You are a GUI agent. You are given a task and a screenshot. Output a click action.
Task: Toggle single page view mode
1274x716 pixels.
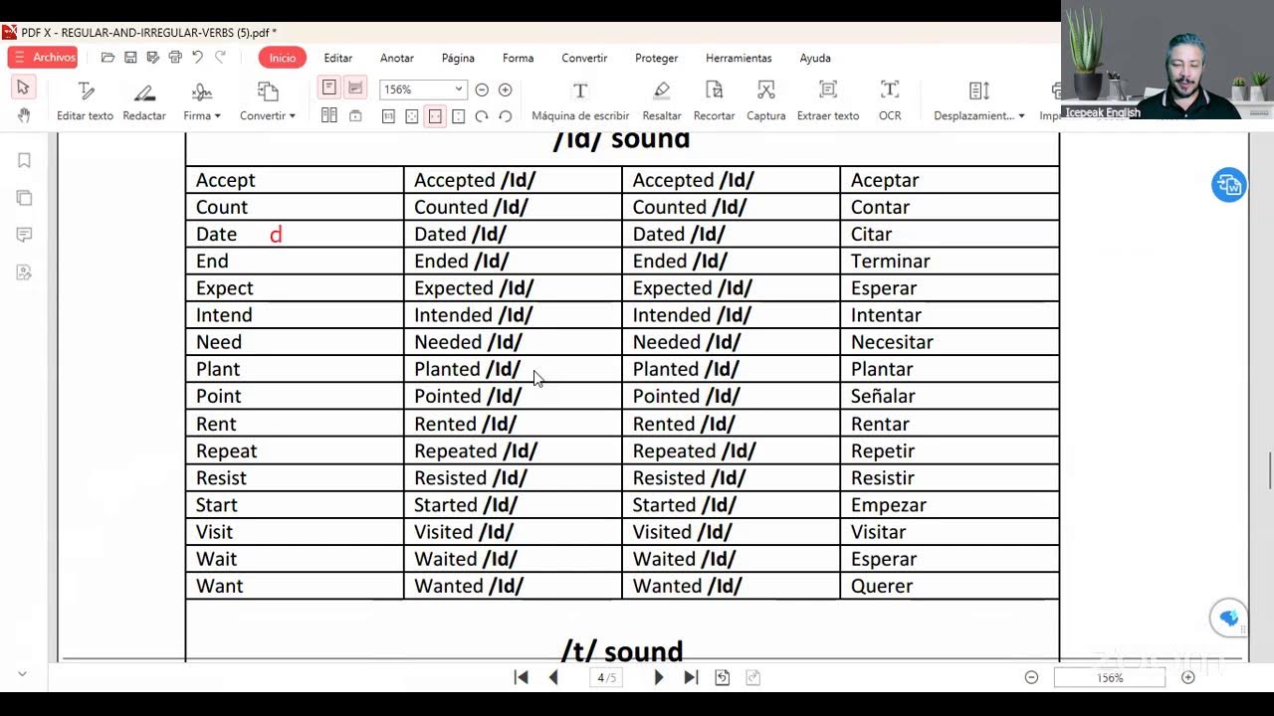coord(329,89)
